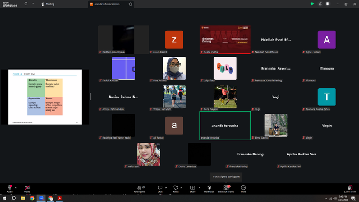Show hidden system tray icons
The height and width of the screenshot is (202, 359).
click(x=325, y=198)
